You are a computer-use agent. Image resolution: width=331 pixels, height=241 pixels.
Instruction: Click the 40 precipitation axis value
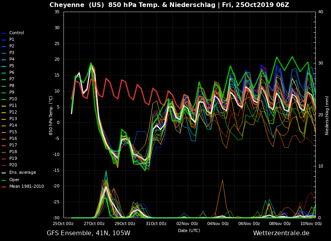[320, 12]
